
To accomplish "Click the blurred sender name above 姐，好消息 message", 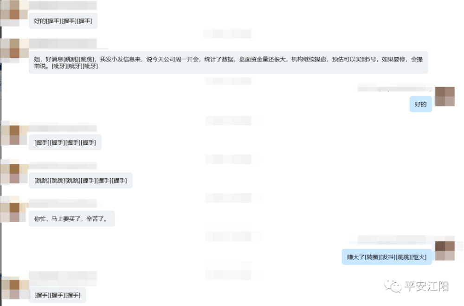I will [63, 44].
